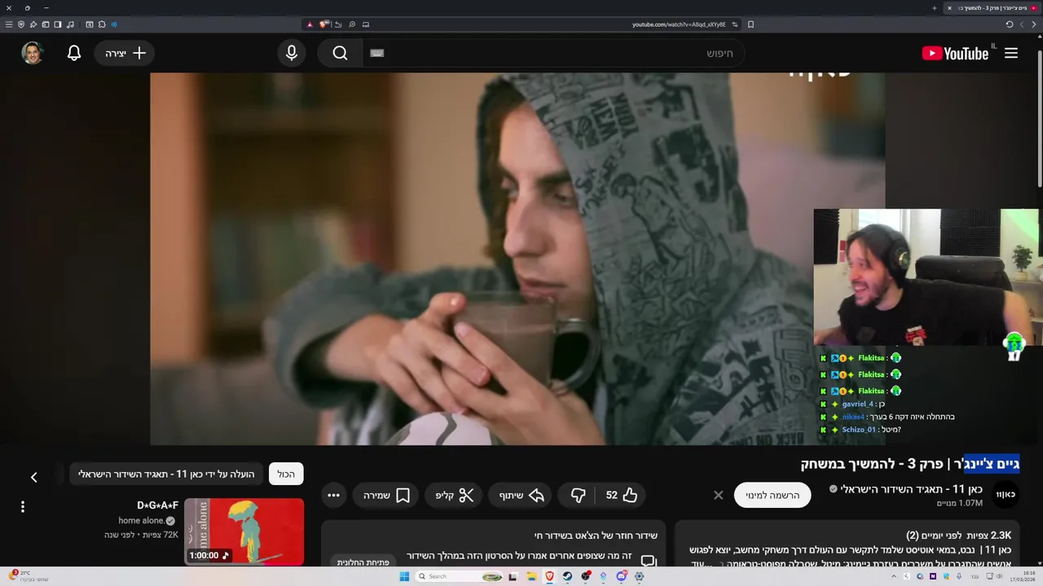Open File Explorer from the taskbar
The height and width of the screenshot is (586, 1043).
click(x=531, y=576)
